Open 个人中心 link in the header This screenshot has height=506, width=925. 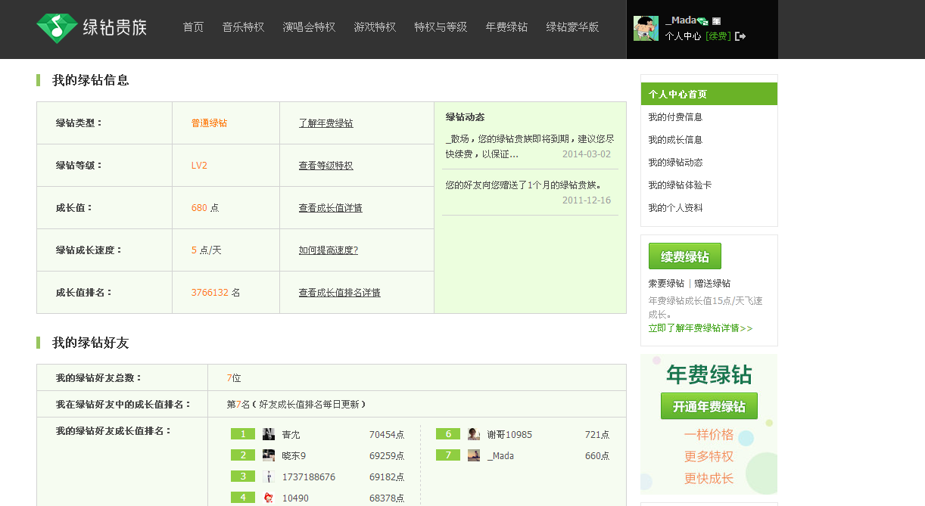click(683, 36)
